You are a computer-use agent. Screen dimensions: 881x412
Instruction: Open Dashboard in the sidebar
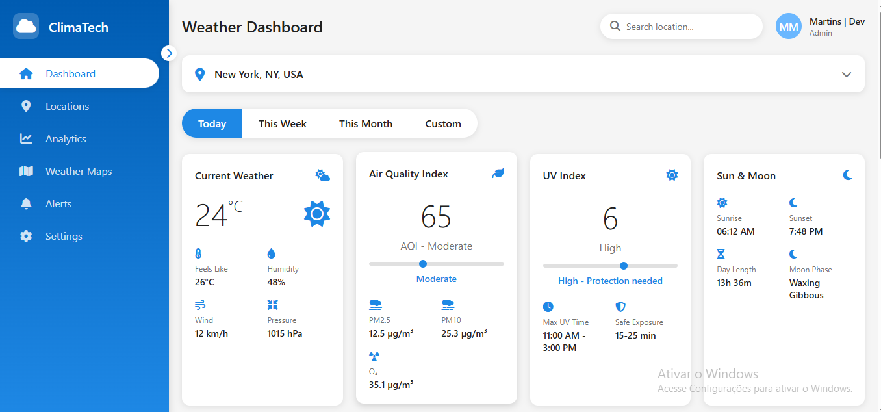(79, 73)
